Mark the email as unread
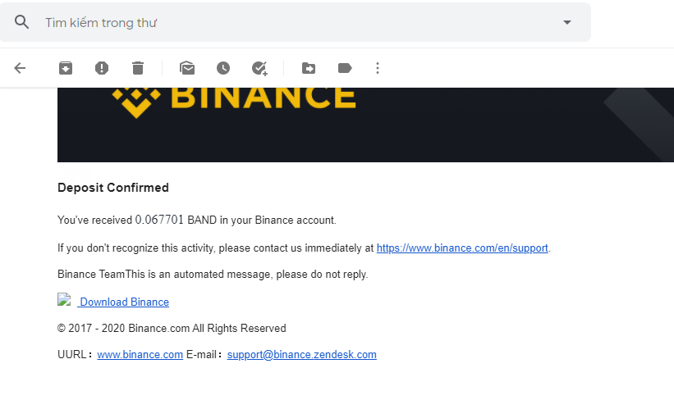The image size is (674, 400). pyautogui.click(x=187, y=68)
